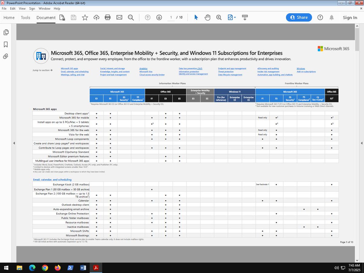
Task: Click the scrolling mode keyboard icon
Action: [245, 17]
